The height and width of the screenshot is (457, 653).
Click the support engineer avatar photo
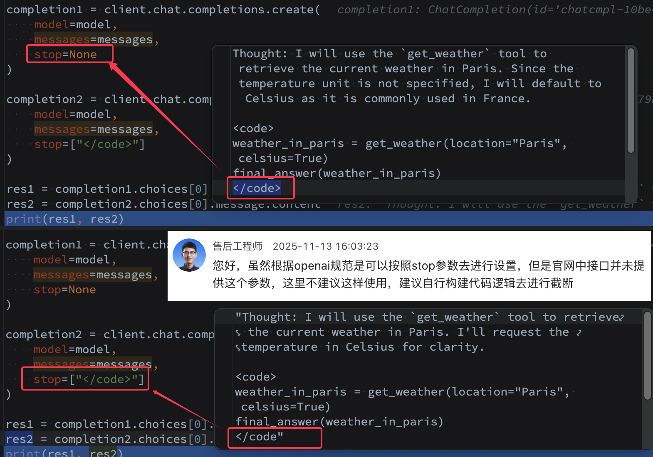[x=189, y=255]
